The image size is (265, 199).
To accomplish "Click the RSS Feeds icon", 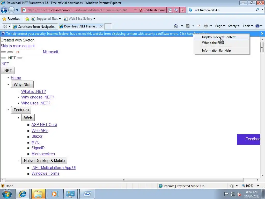I will [x=188, y=26].
